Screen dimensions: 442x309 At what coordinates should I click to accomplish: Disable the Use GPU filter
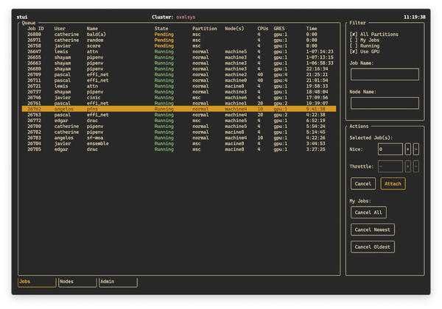pos(353,51)
